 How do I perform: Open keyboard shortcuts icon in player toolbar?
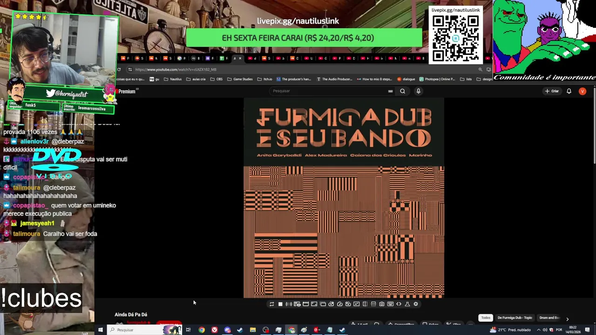point(390,304)
